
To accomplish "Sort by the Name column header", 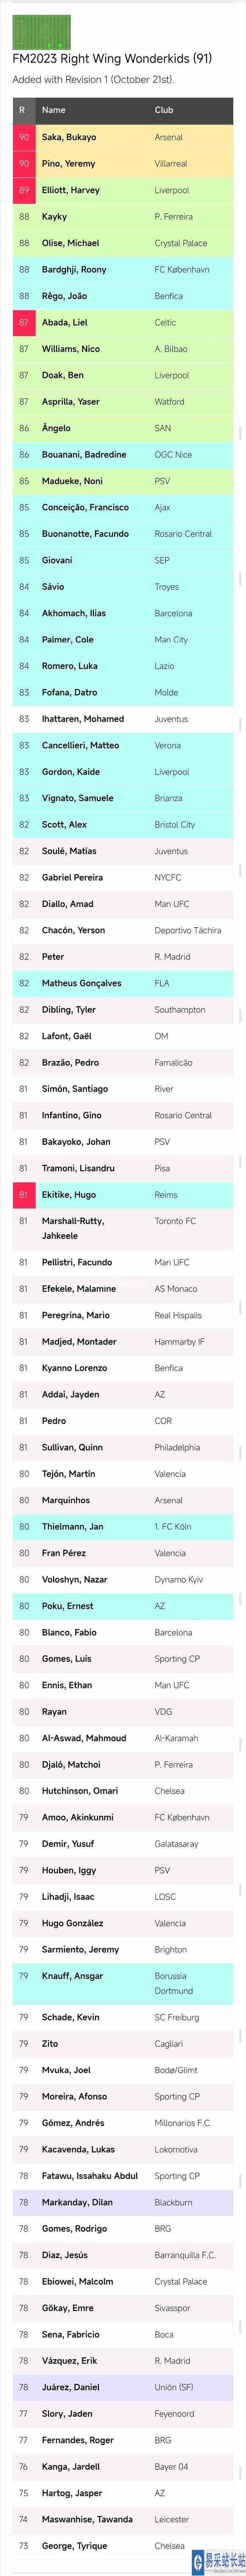I will [x=54, y=110].
